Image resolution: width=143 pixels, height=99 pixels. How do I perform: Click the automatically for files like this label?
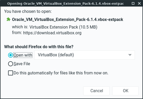(61, 73)
